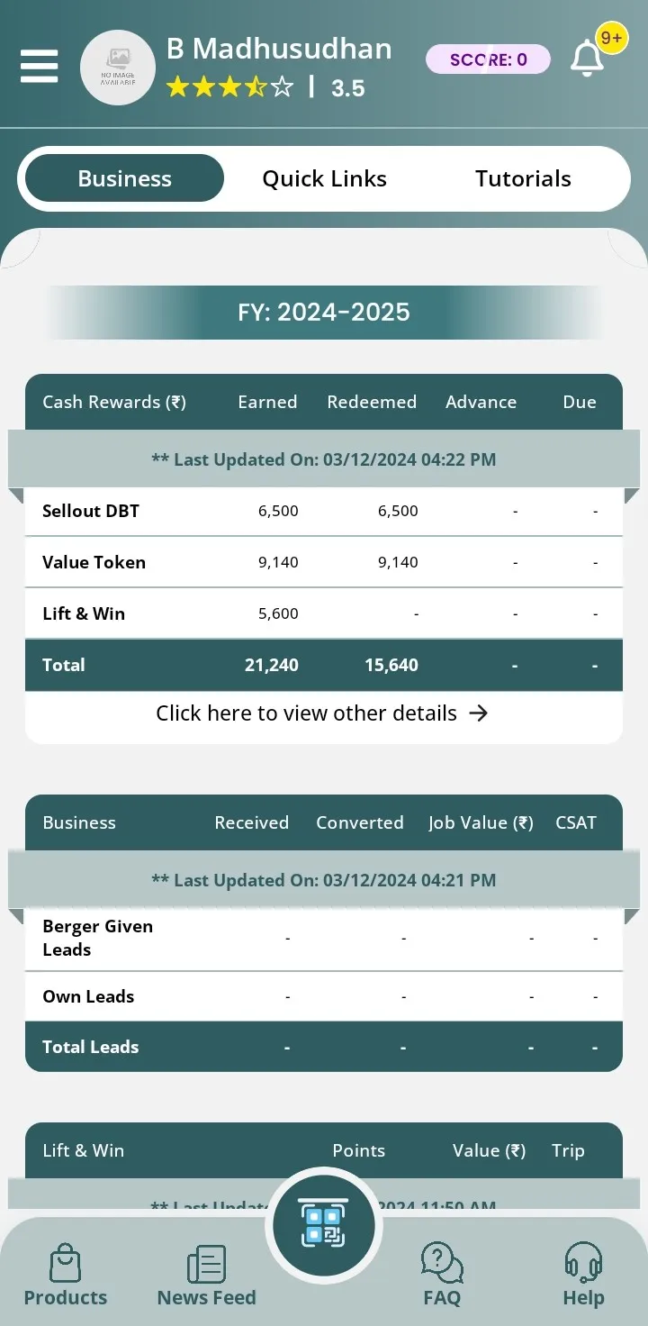Tap the star rating display
This screenshot has width=648, height=1326.
click(x=229, y=87)
